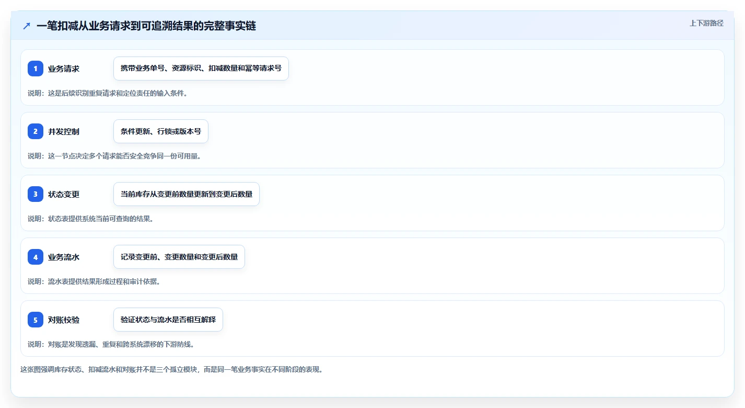Select the 状态变更 step label

(64, 194)
